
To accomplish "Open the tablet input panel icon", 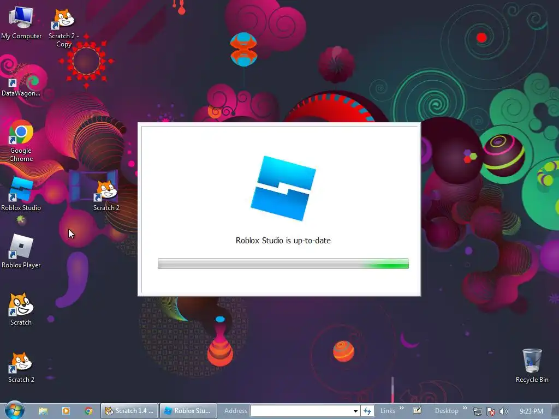I will tap(417, 410).
